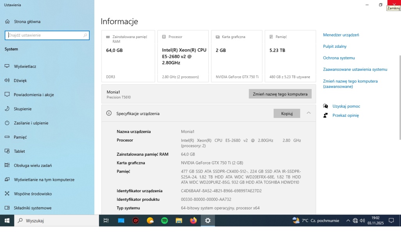Collapse the Specyfikacje urządzenia section
401x240 pixels.
pos(309,113)
